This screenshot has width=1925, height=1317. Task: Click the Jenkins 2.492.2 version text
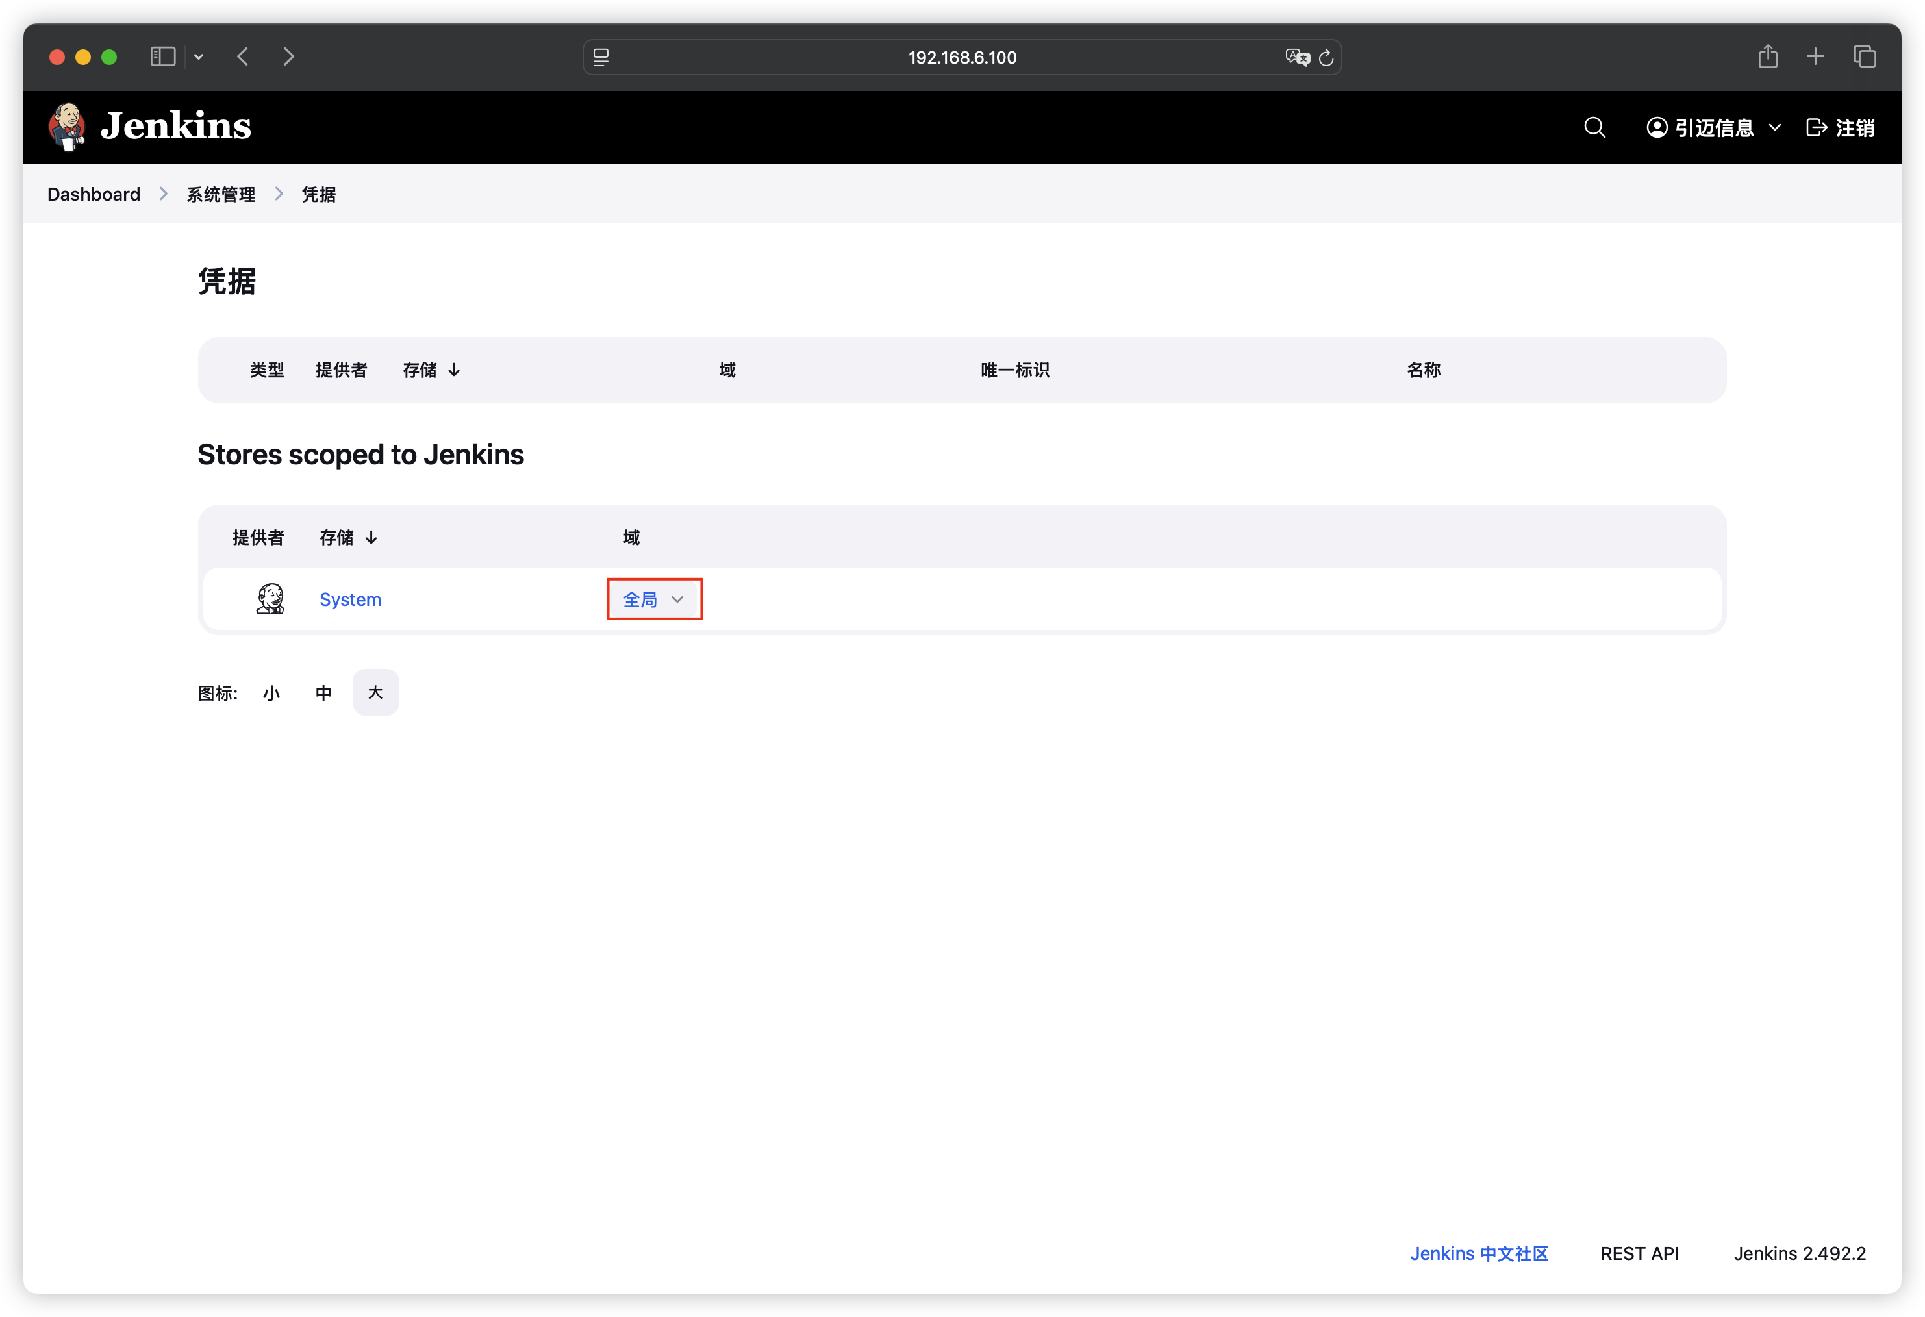(1800, 1253)
